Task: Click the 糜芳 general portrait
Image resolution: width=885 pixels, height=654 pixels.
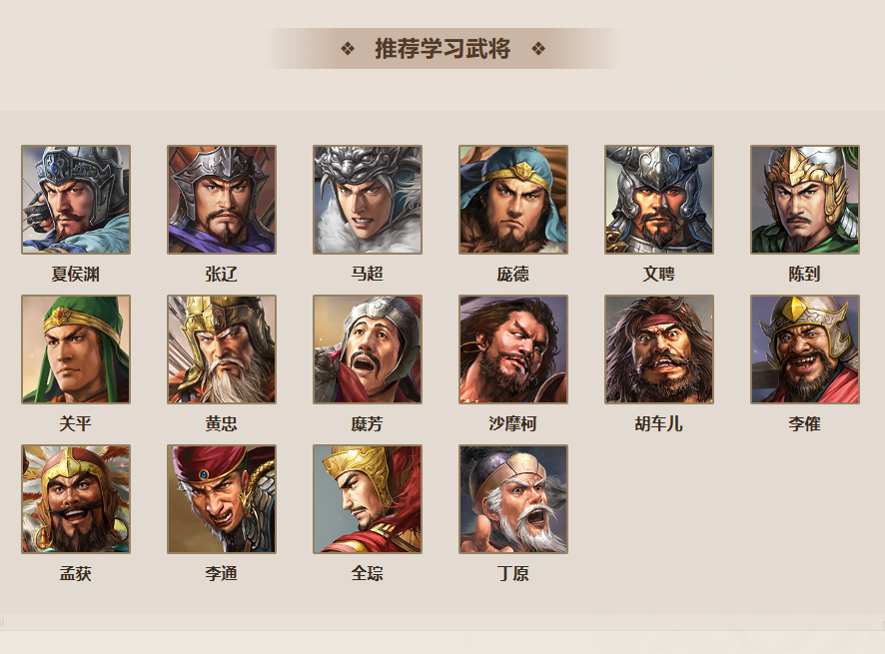Action: (368, 349)
